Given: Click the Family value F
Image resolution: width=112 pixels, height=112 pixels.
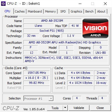Looking at the screenshot, I should point(31,47).
